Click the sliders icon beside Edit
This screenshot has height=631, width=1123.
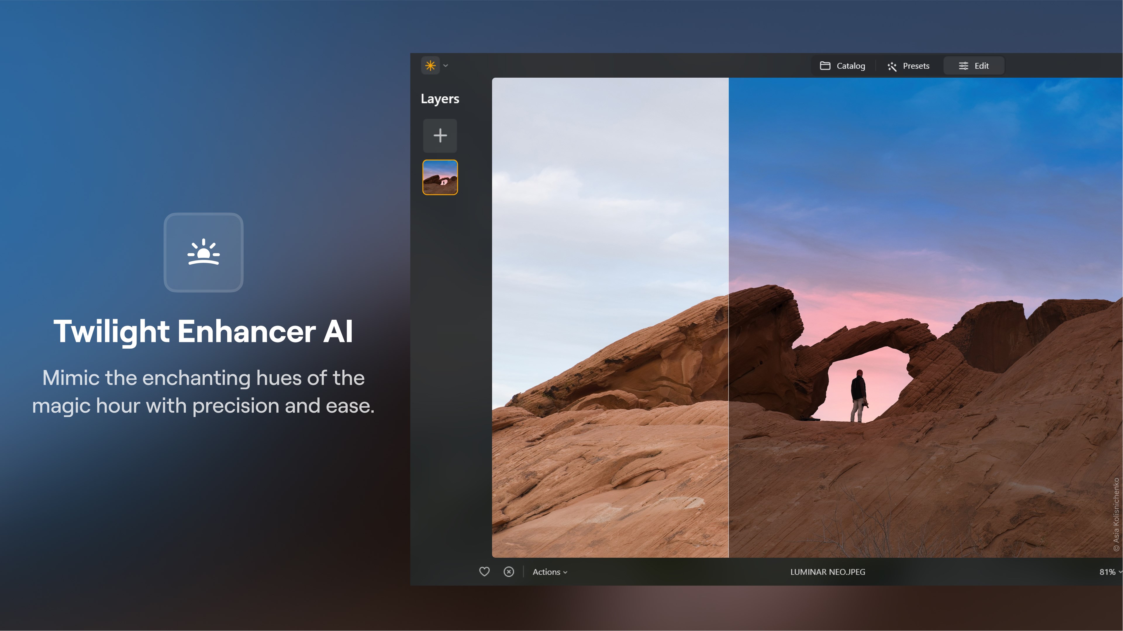963,66
